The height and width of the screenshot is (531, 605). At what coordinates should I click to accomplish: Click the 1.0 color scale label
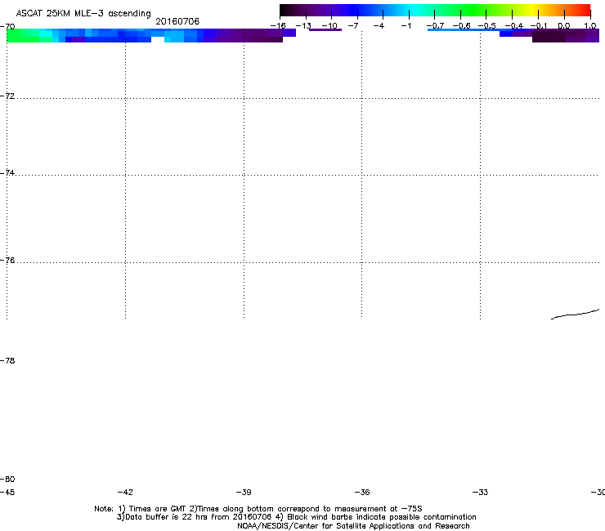click(590, 25)
